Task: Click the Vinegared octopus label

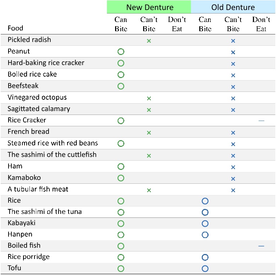Action: [x=37, y=97]
